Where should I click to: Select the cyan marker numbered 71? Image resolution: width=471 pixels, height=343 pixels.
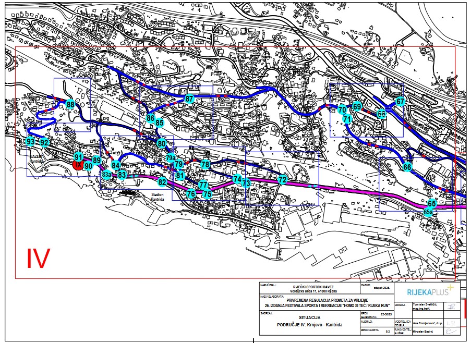pos(347,119)
